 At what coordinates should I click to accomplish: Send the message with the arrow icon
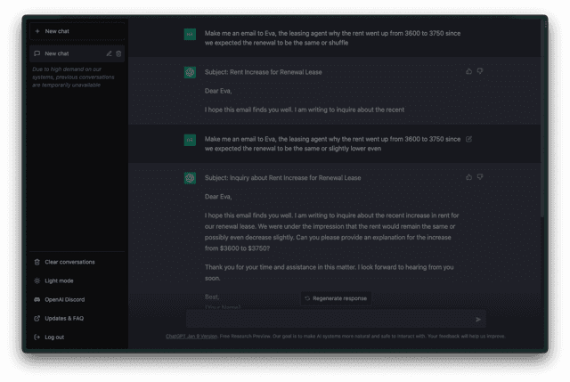pos(478,319)
